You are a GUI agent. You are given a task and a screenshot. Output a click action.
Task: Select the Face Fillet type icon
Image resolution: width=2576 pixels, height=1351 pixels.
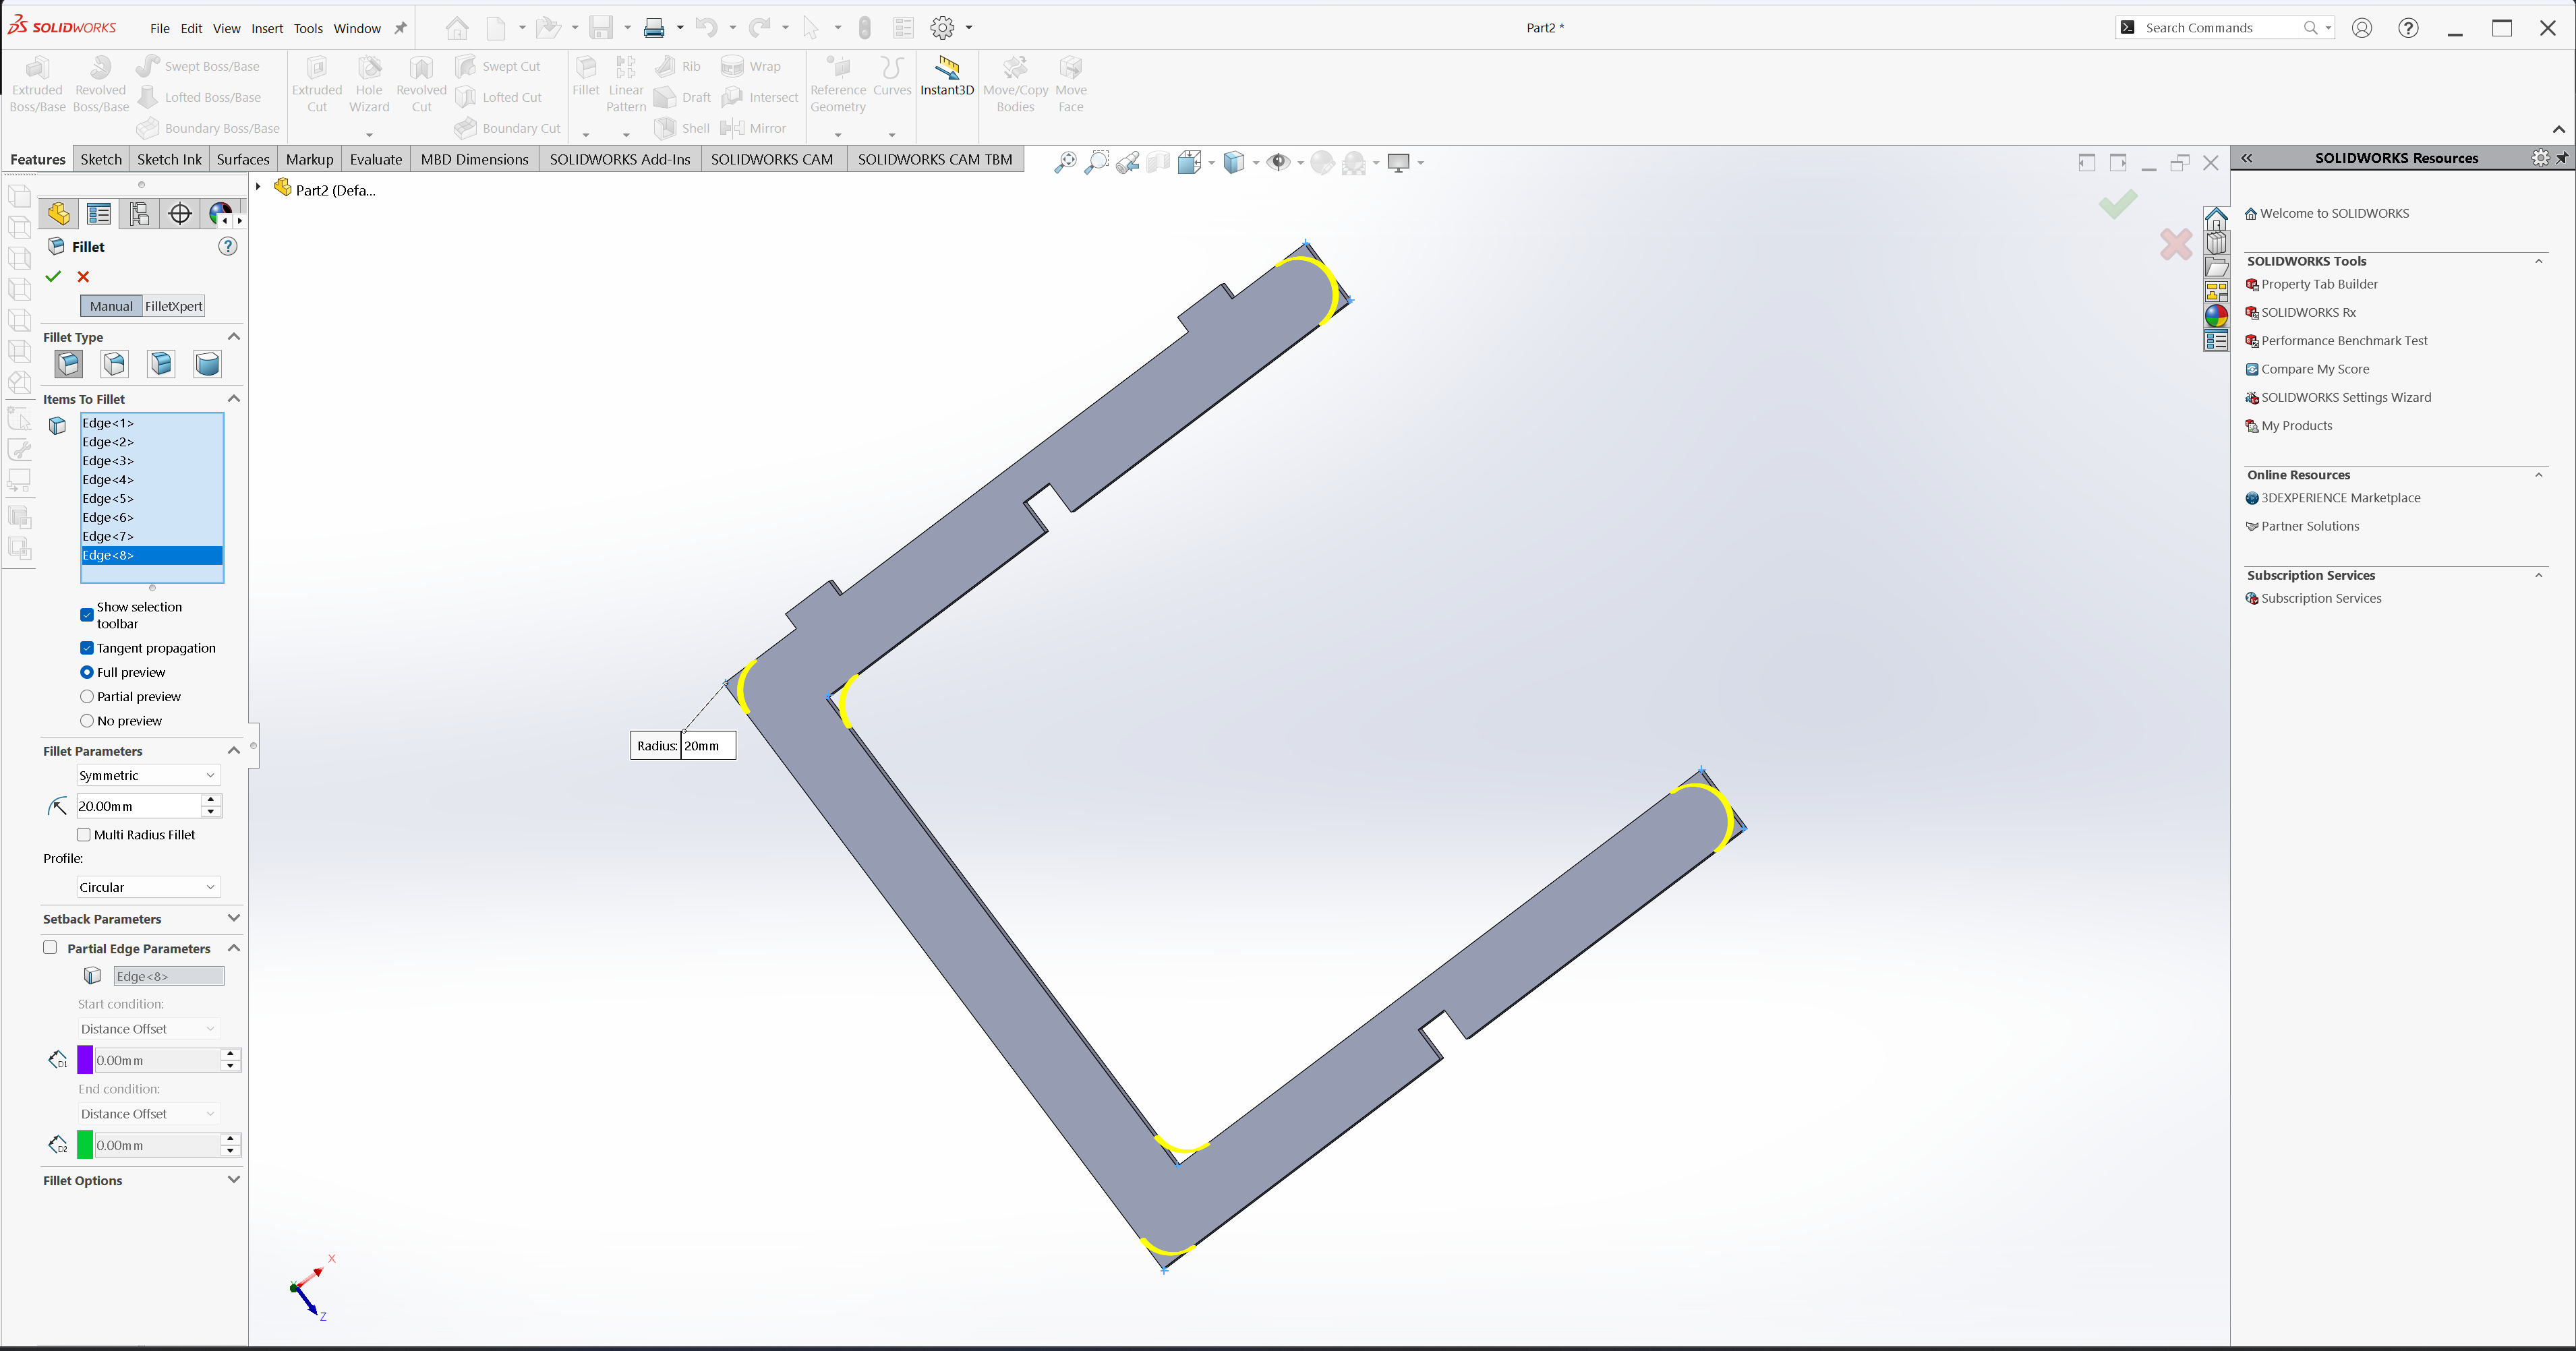pos(161,364)
